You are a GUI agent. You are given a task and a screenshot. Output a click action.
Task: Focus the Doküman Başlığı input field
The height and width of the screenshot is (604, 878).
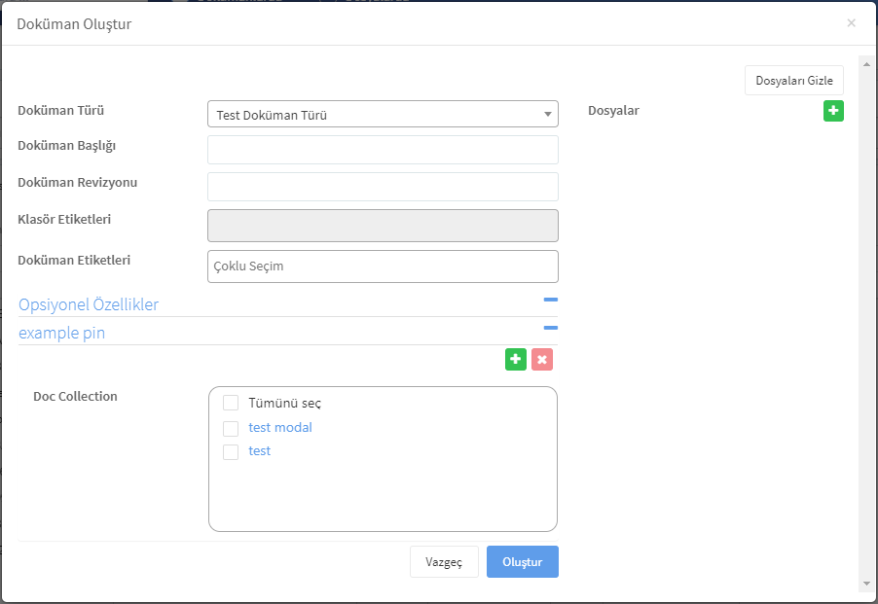(383, 150)
